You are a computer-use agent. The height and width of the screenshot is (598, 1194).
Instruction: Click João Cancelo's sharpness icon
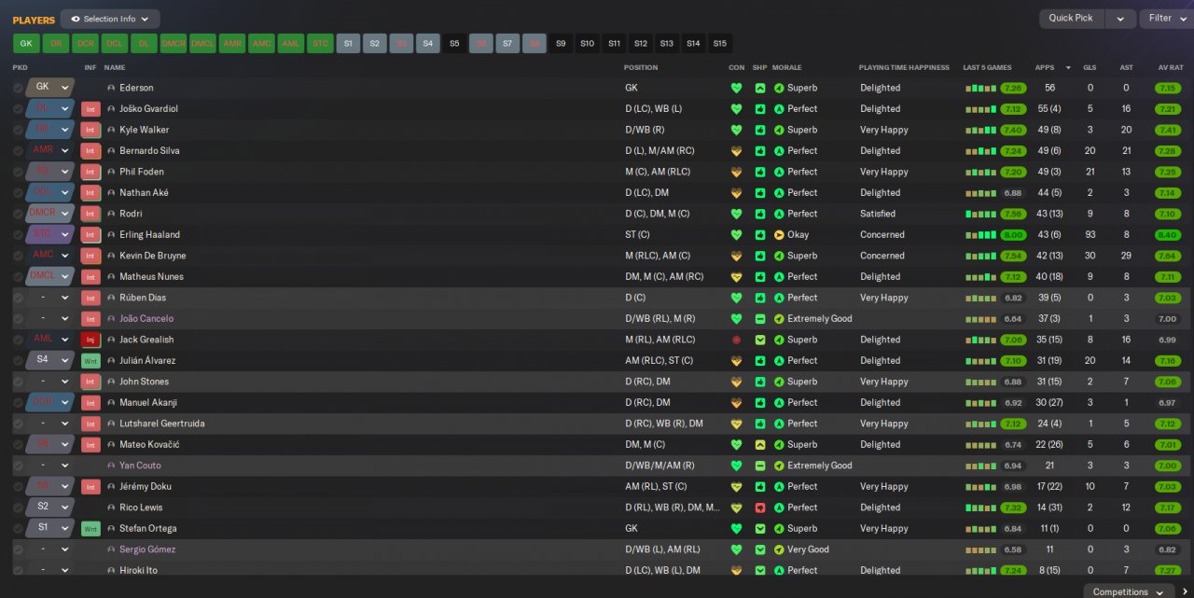(x=760, y=319)
